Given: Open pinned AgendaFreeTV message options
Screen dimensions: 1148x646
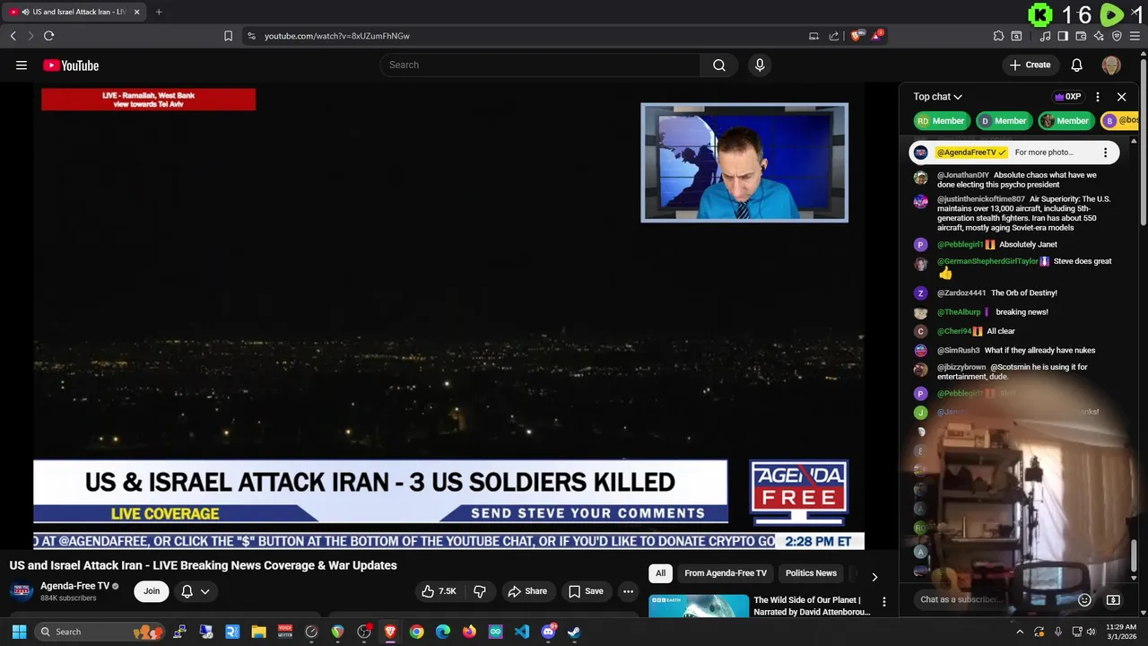Looking at the screenshot, I should point(1105,153).
